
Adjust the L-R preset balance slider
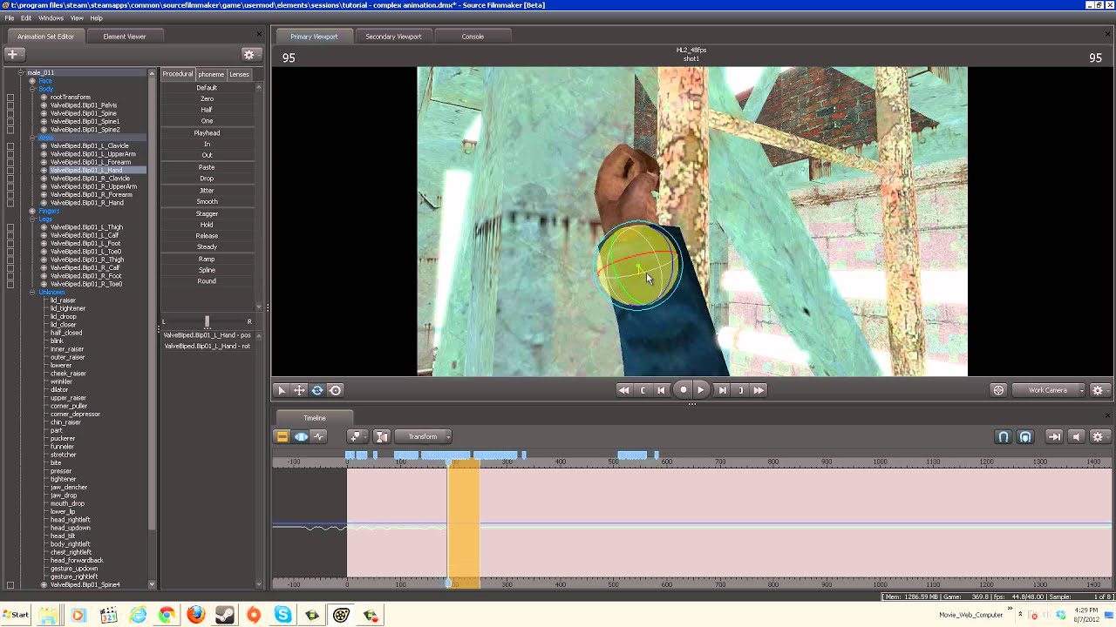(x=207, y=321)
